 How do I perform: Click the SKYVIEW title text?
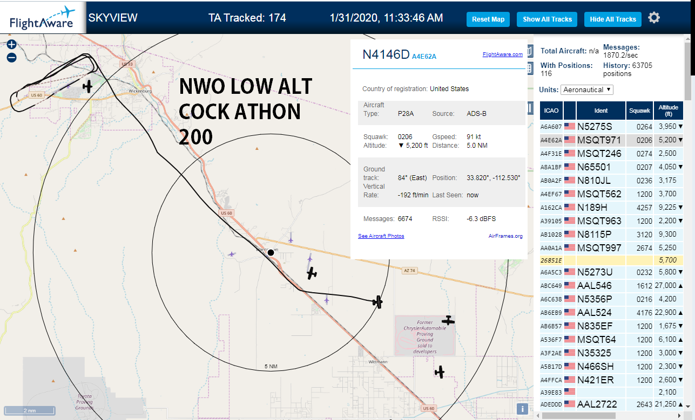113,18
